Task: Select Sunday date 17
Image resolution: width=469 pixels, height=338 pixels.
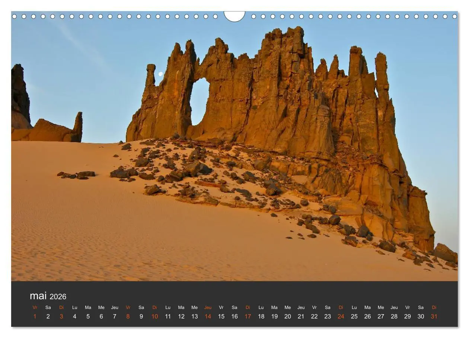Action: pos(248,316)
